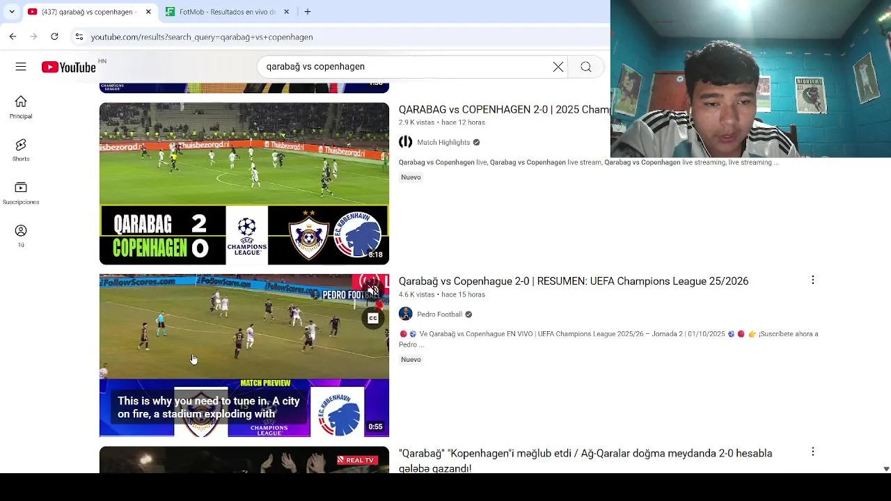Click '4.6 K vistas · hace 15 horas'

coord(442,294)
